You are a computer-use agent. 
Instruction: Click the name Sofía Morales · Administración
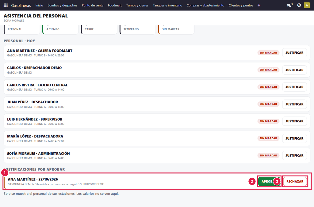coord(38,153)
